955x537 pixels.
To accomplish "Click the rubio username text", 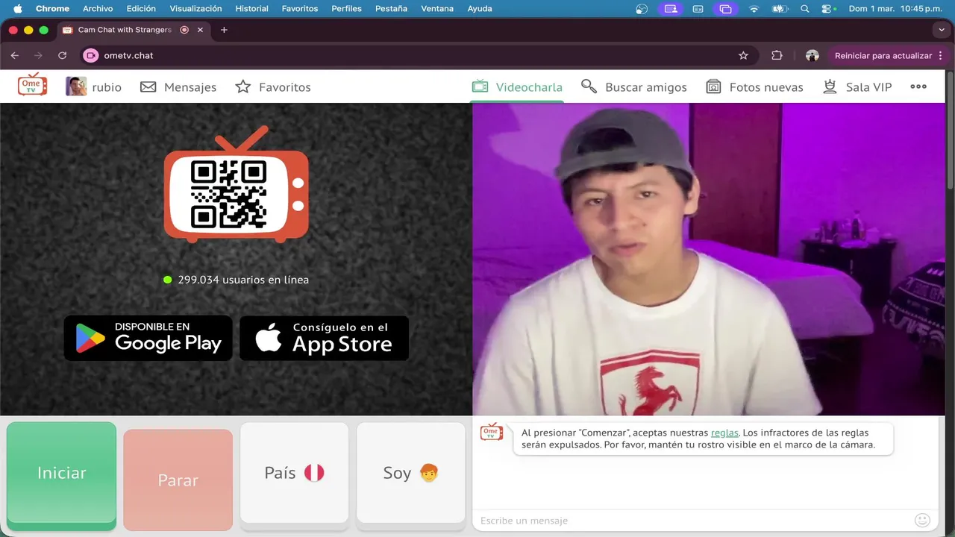I will 107,87.
